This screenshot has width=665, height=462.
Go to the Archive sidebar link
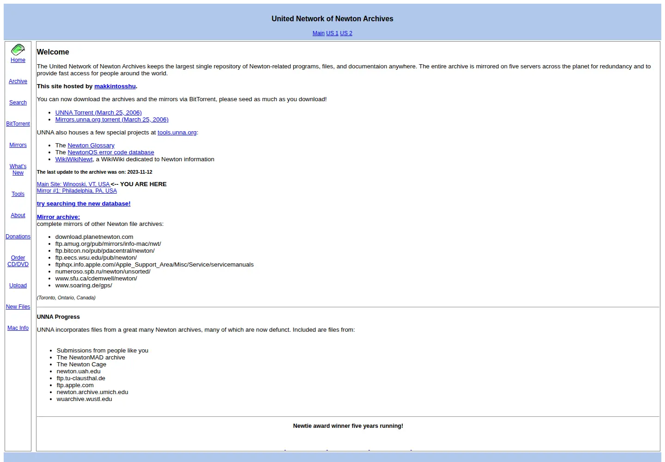[x=18, y=81]
